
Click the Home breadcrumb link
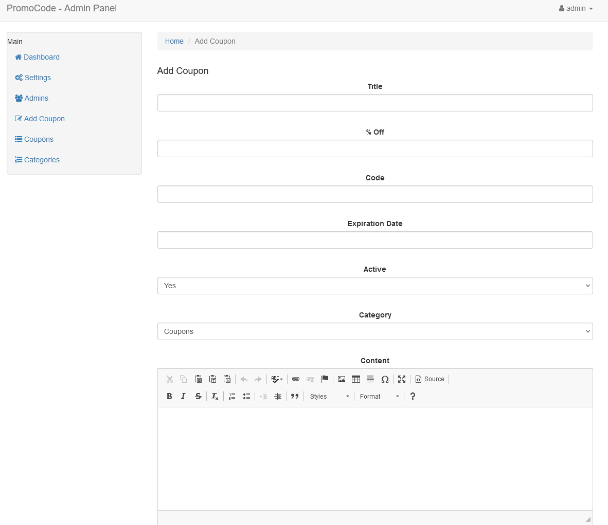(174, 41)
